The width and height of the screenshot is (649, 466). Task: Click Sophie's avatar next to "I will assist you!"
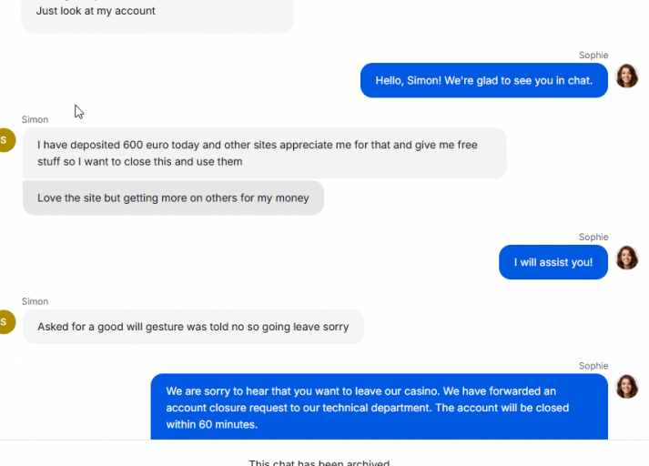click(x=627, y=258)
